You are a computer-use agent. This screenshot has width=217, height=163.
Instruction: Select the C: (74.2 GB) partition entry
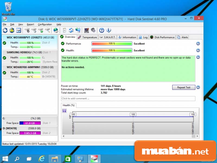pyautogui.click(x=30, y=121)
